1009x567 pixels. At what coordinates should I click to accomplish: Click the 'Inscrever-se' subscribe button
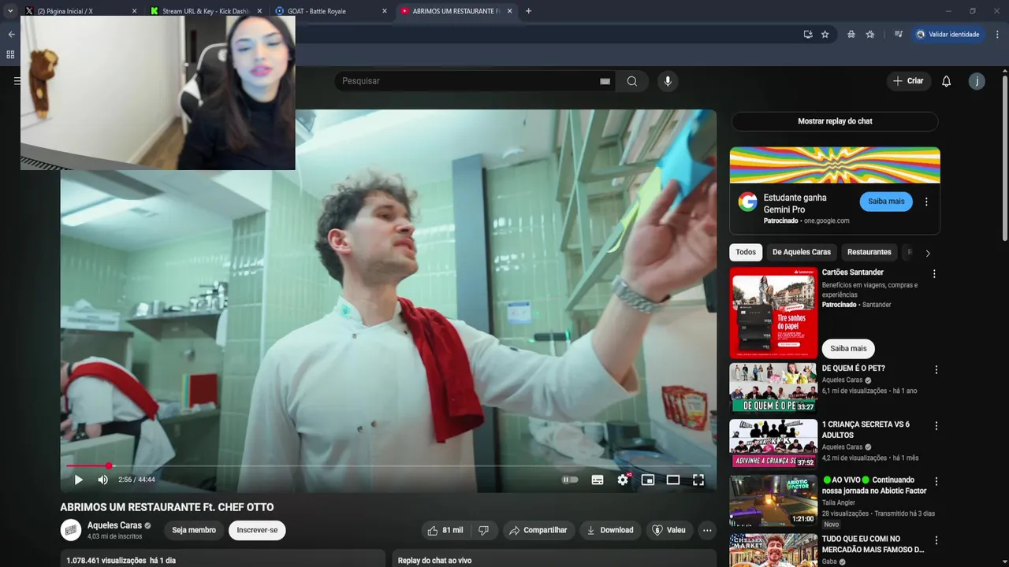pyautogui.click(x=257, y=530)
